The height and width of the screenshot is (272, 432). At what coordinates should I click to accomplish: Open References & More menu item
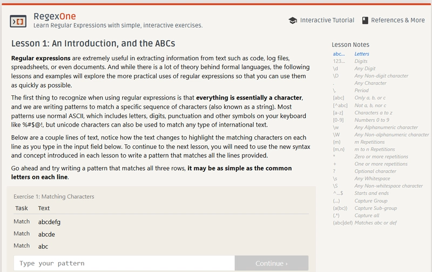(399, 20)
